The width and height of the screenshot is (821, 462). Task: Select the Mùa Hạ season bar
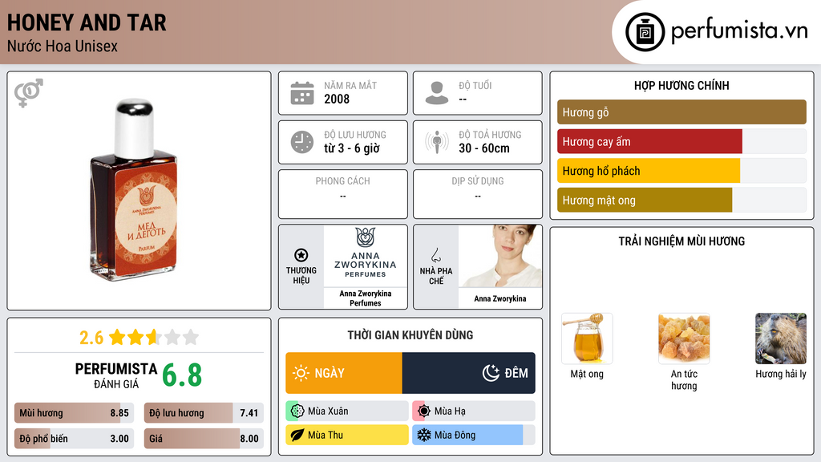(x=474, y=411)
